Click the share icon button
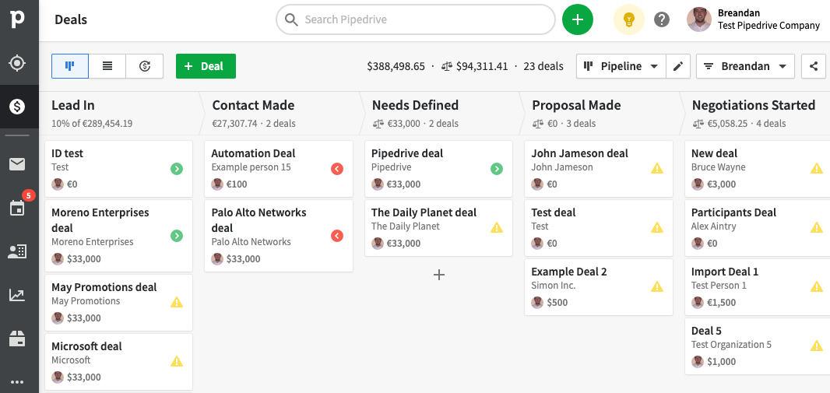The image size is (830, 393). pos(814,66)
